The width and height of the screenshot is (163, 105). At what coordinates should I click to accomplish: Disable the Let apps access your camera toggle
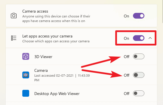139,38
